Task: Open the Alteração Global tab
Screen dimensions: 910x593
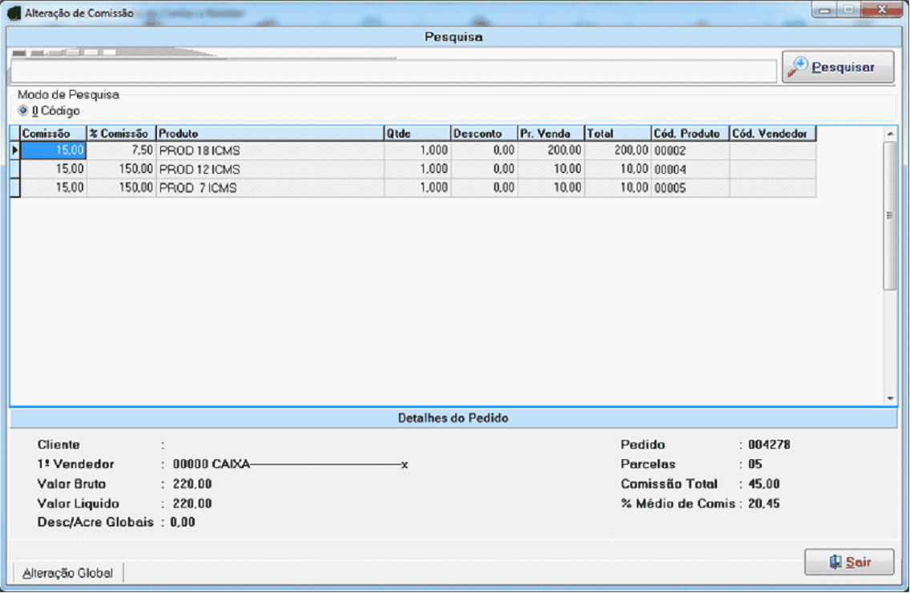Action: (x=68, y=573)
